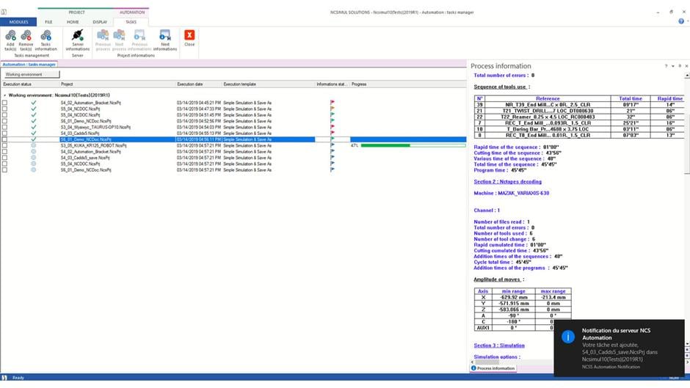
Task: Click the red Close icon in ribbon
Action: pos(189,35)
